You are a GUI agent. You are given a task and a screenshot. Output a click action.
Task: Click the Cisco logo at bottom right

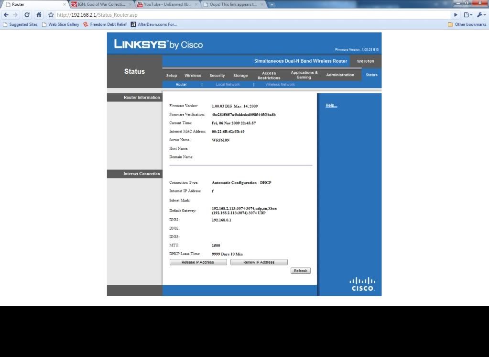(362, 284)
